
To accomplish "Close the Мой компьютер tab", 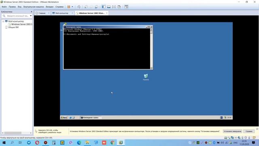I will 72,13.
